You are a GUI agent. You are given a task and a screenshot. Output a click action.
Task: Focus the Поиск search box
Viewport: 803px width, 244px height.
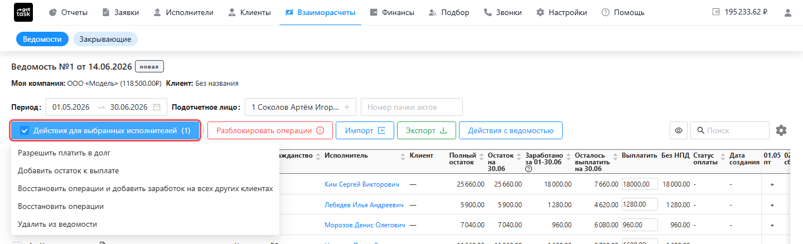pos(730,130)
